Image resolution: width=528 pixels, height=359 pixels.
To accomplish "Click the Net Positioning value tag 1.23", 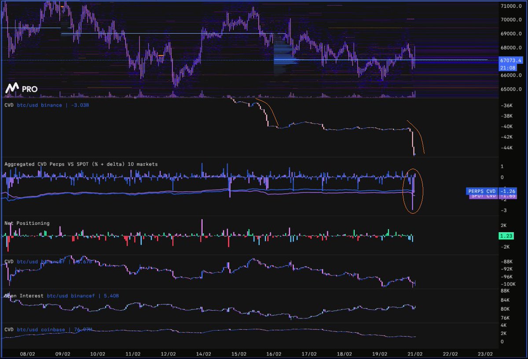I will tap(507, 237).
